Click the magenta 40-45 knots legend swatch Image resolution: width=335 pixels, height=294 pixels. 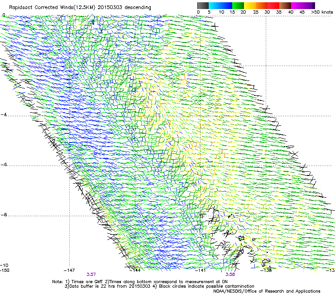point(297,5)
